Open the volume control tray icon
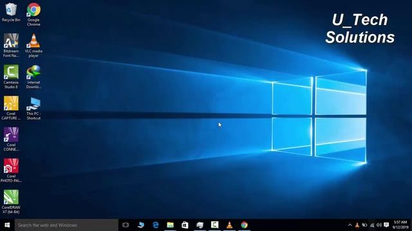The image size is (412, 231). (x=379, y=225)
